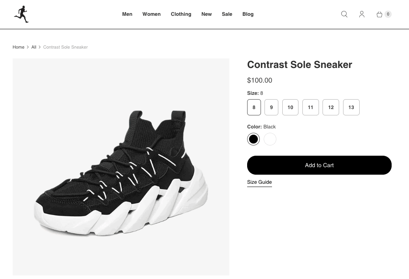Go to Home in the breadcrumb
The image size is (409, 279).
tap(19, 47)
